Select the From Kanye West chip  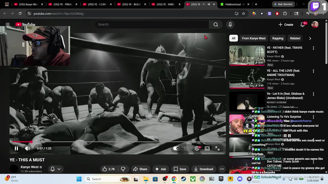(254, 38)
